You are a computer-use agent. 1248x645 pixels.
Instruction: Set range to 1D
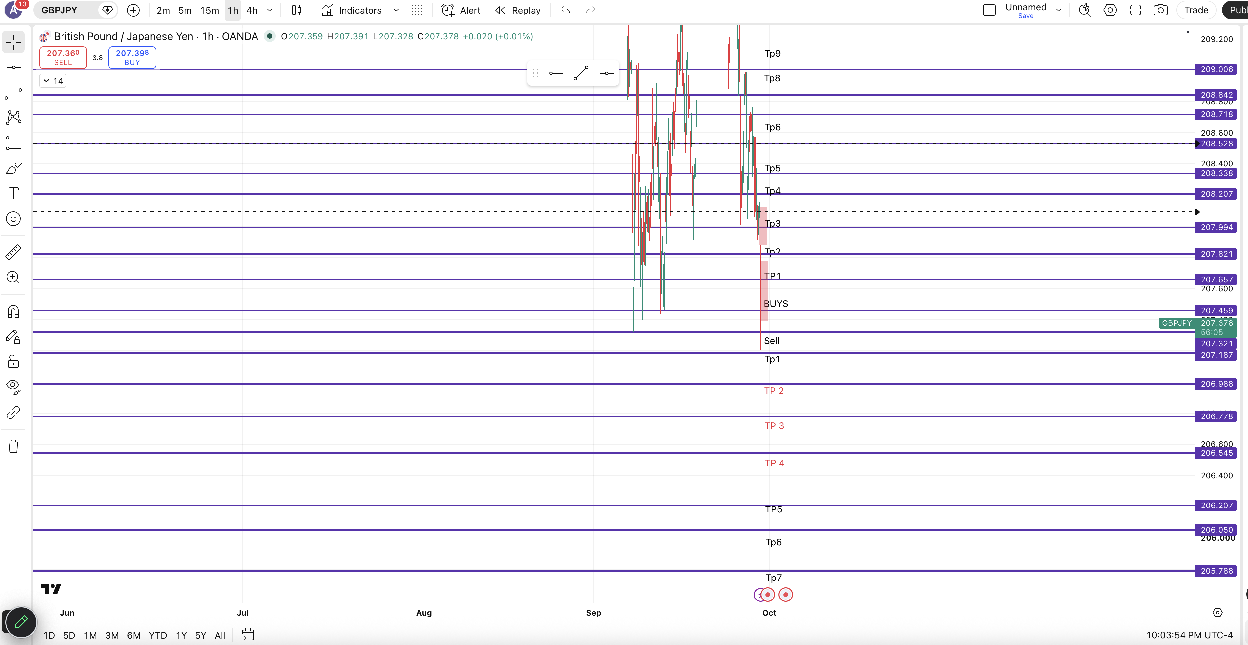click(49, 635)
